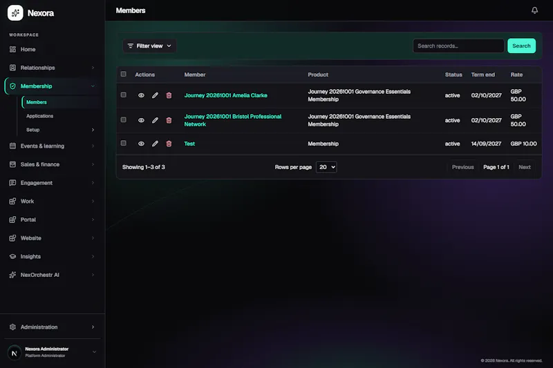
Task: Open the Filter view dropdown arrow
Action: tap(169, 46)
